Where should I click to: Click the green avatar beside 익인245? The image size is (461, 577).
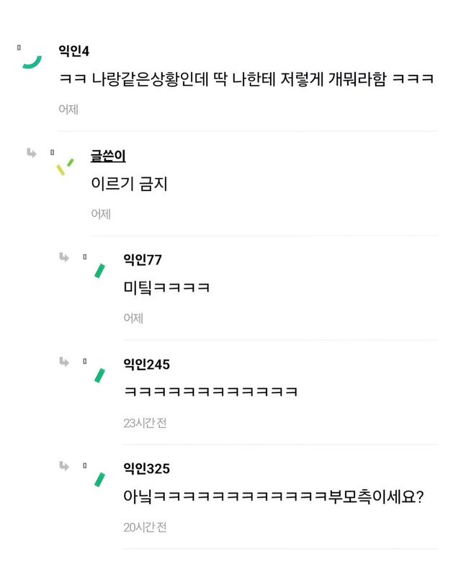[99, 375]
